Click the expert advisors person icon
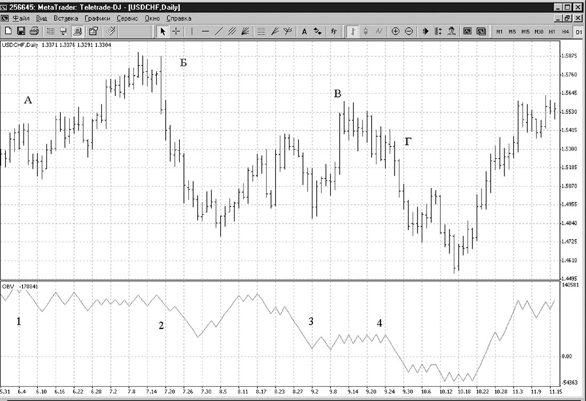Screen dimensions: 586x401 pos(452,31)
